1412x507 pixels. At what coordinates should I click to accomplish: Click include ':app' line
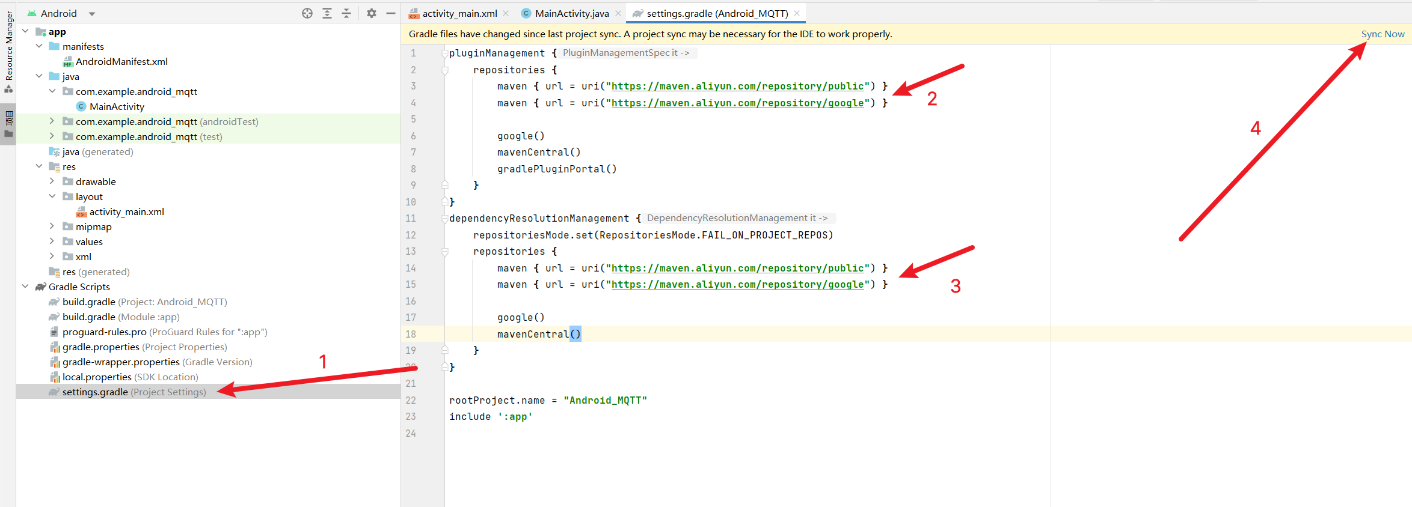pyautogui.click(x=491, y=416)
